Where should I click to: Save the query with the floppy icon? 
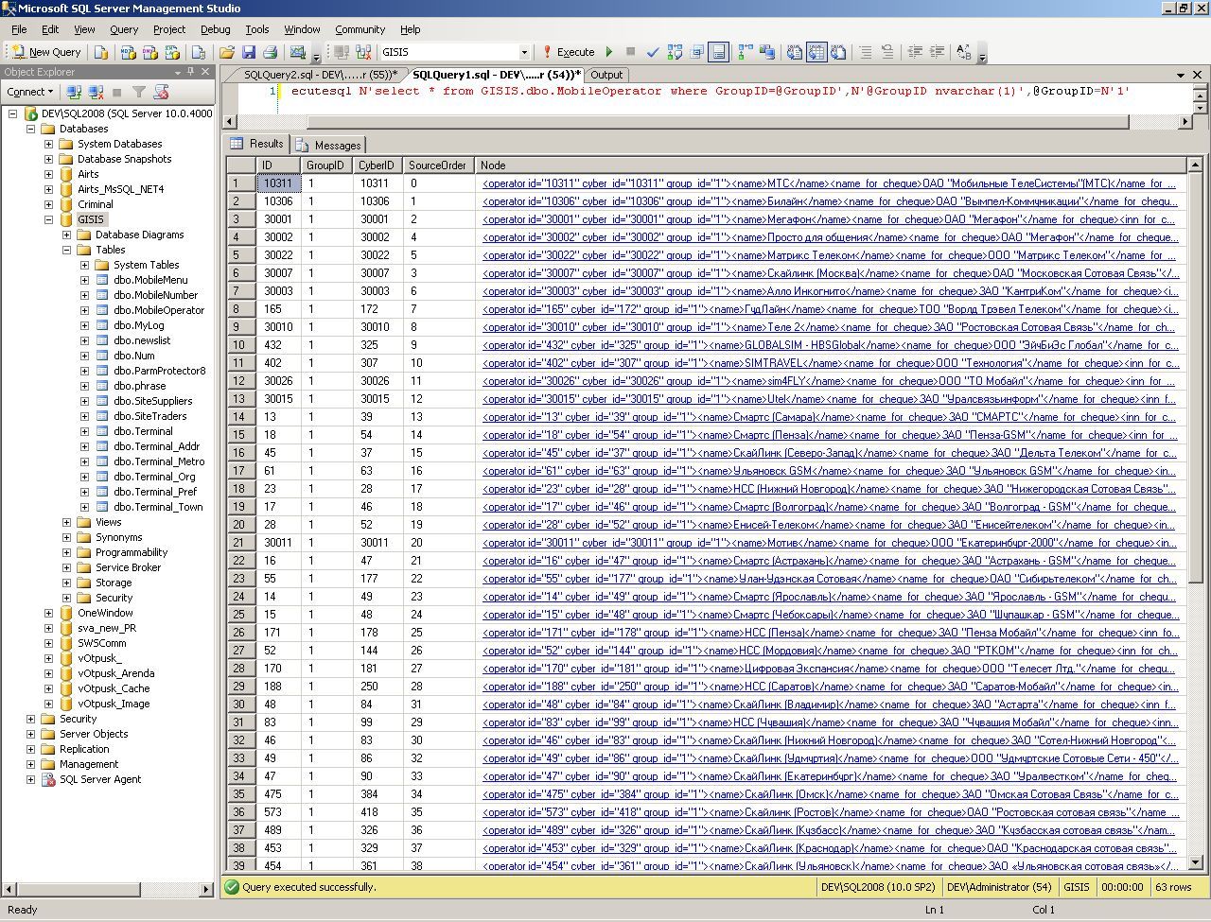249,52
